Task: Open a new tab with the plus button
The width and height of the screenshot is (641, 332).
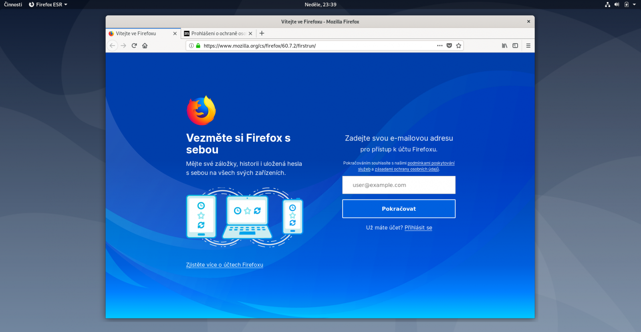Action: 262,33
